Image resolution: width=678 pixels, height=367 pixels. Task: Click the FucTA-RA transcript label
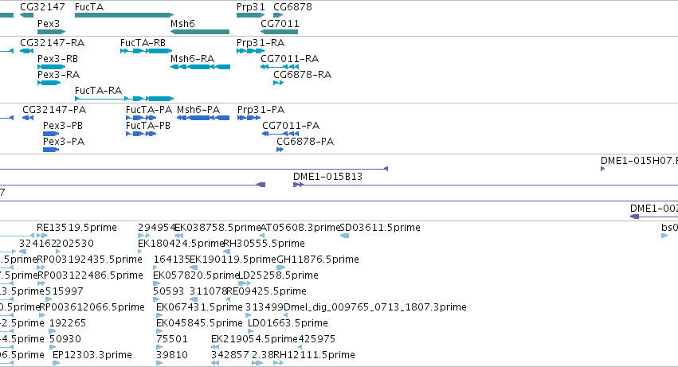coord(98,90)
